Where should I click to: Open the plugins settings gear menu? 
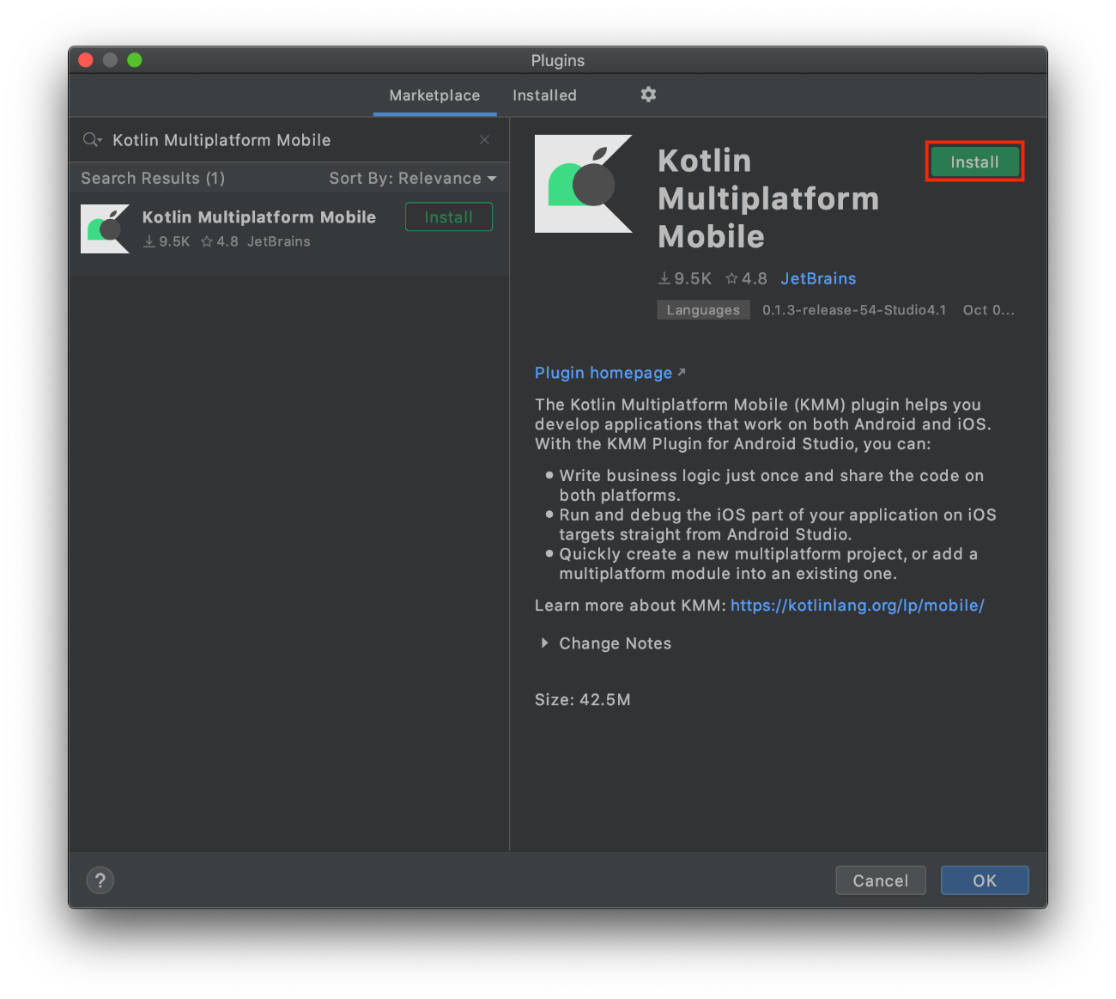point(648,94)
